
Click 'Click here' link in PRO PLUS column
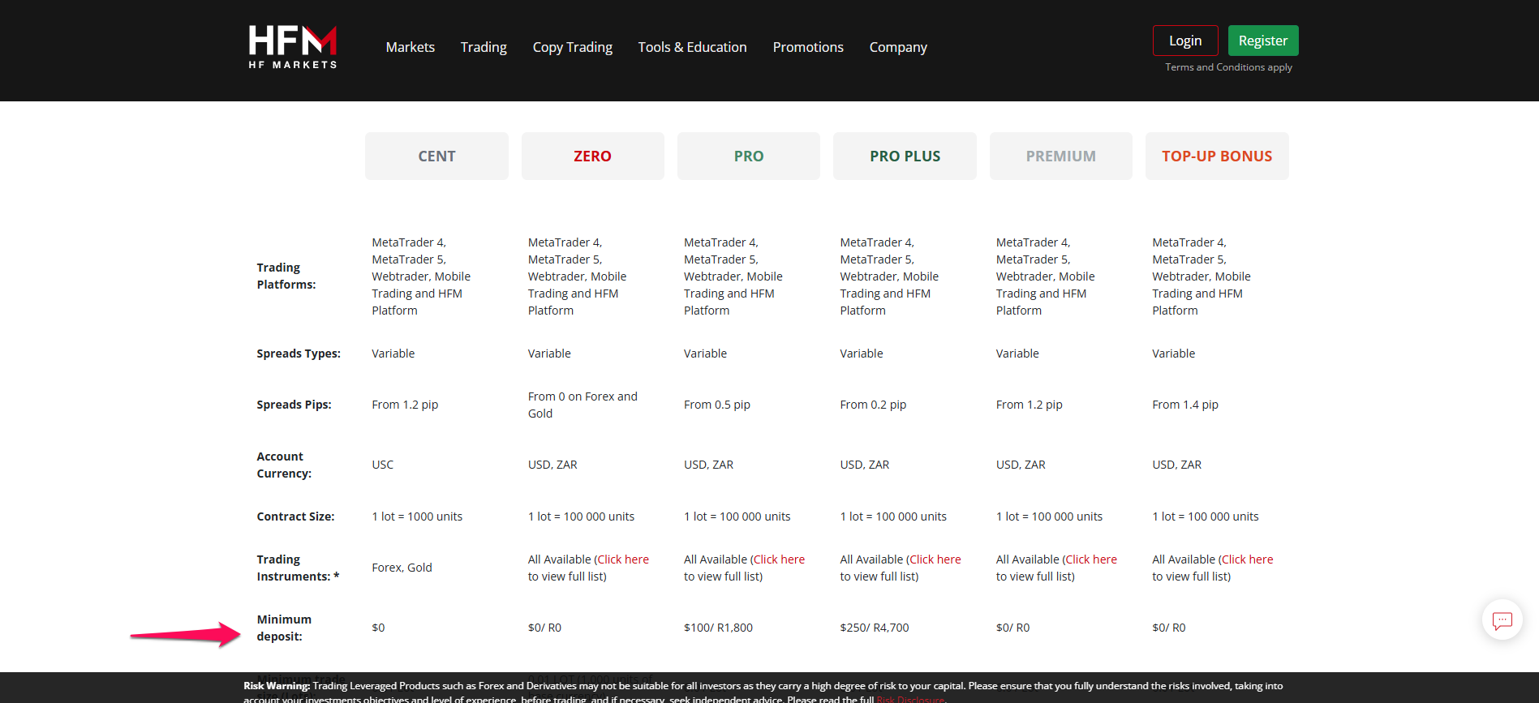coord(935,559)
